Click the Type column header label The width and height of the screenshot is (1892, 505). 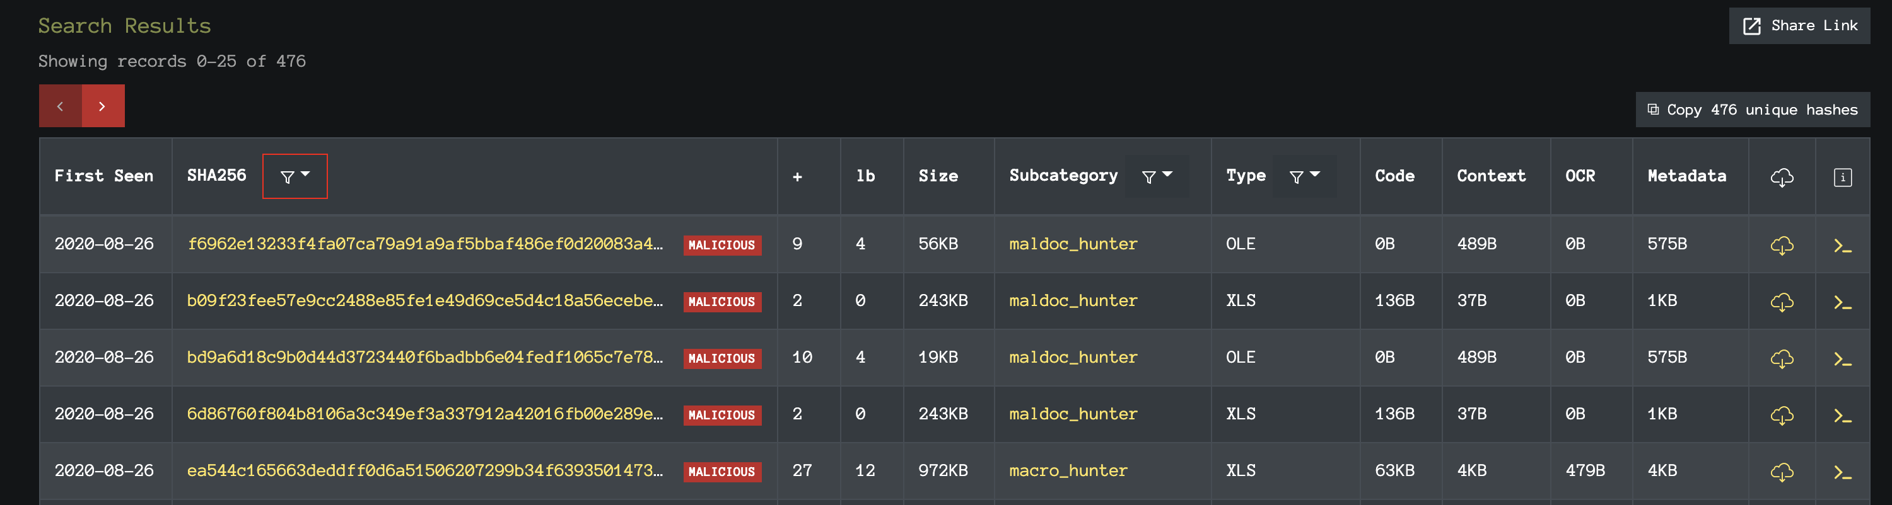coord(1246,176)
